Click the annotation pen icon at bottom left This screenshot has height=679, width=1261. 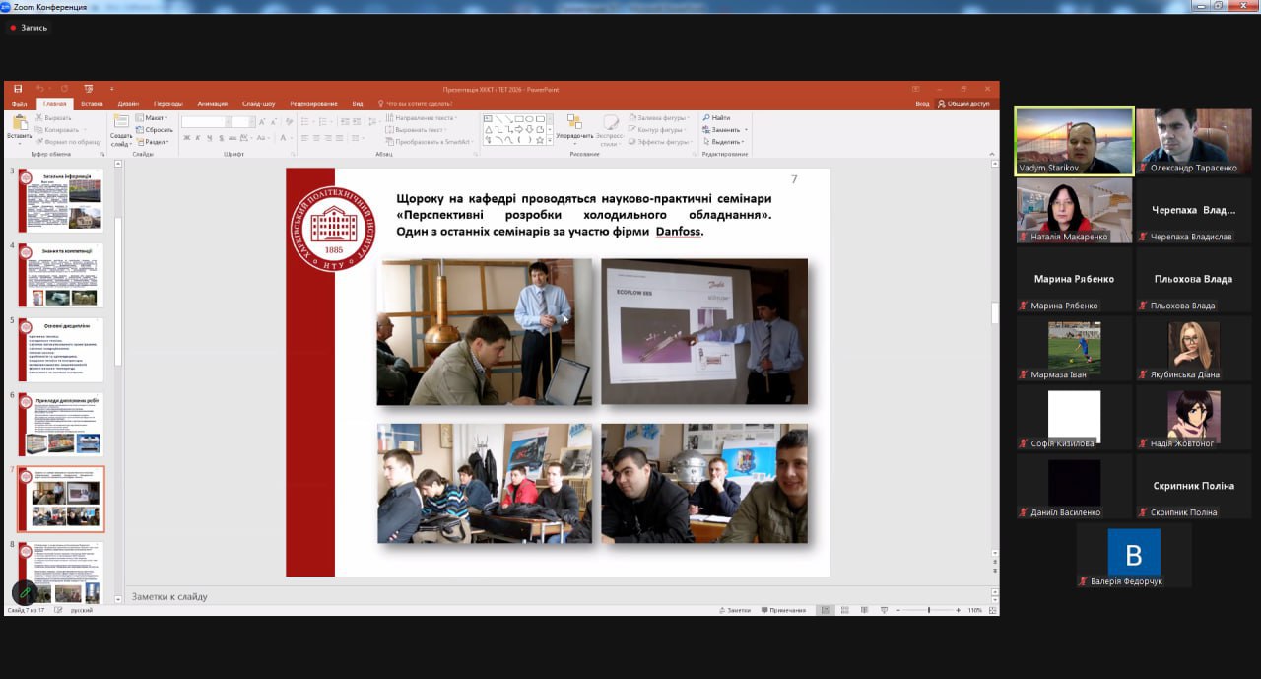tap(25, 592)
